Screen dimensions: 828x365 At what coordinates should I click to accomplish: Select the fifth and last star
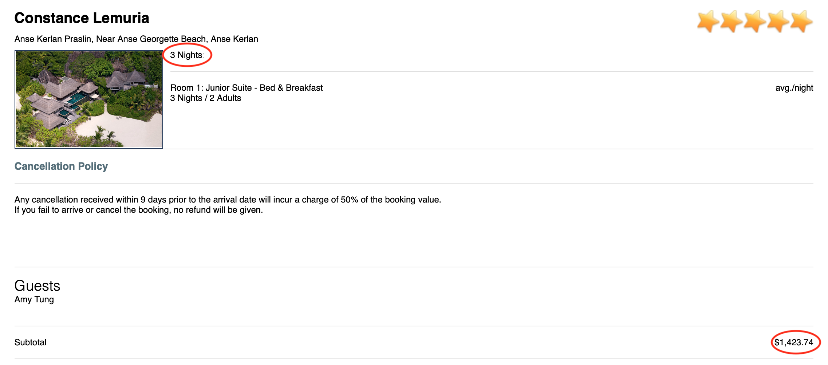click(801, 21)
